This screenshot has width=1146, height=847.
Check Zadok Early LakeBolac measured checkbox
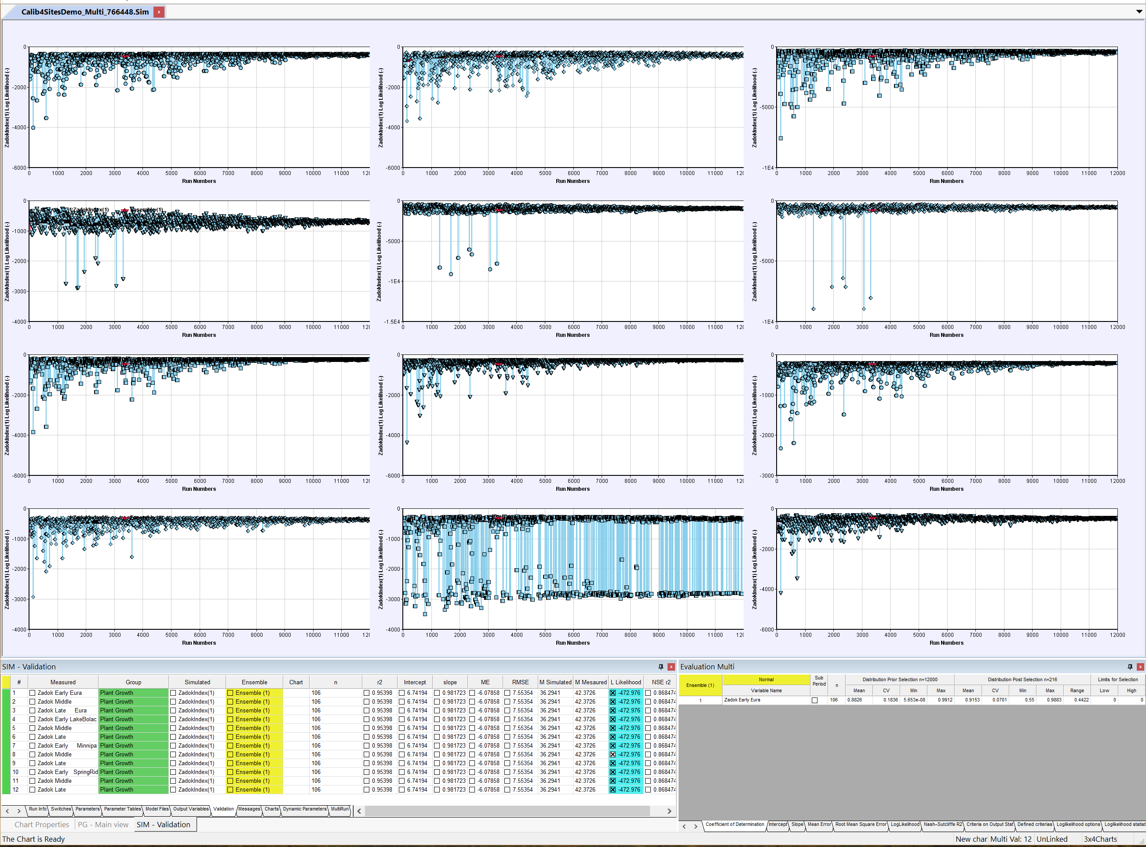[32, 719]
